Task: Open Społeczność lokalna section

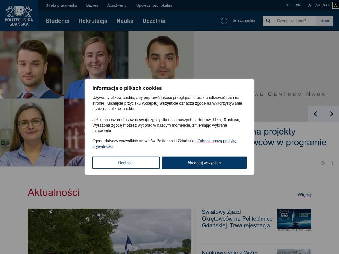Action: coord(154,5)
